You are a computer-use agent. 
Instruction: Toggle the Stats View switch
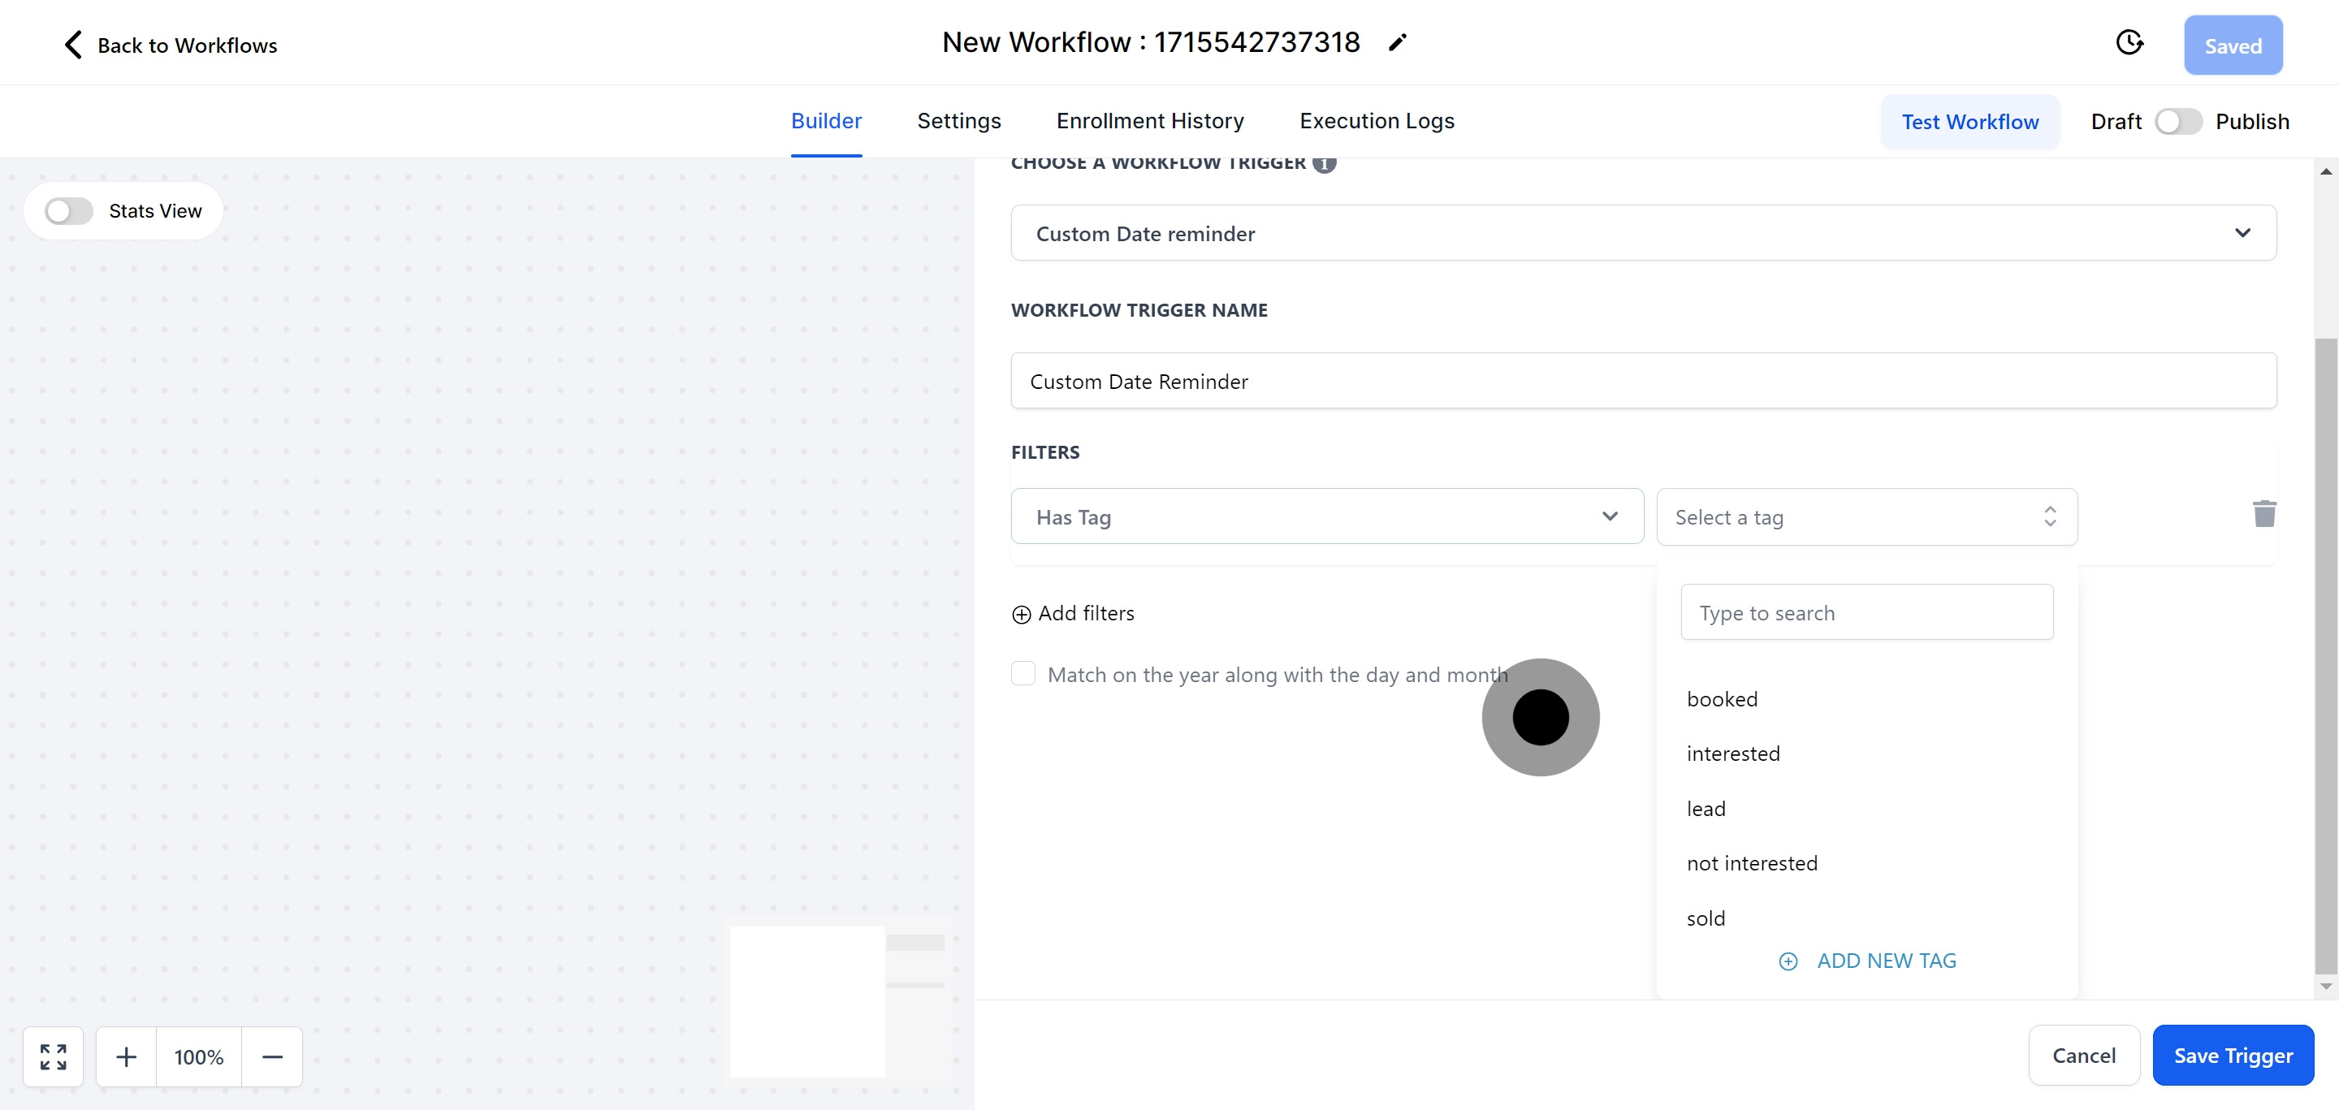tap(69, 211)
